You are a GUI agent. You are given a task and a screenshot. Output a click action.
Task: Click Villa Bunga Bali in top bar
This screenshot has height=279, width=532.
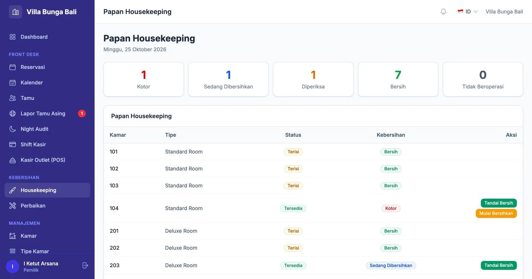504,12
